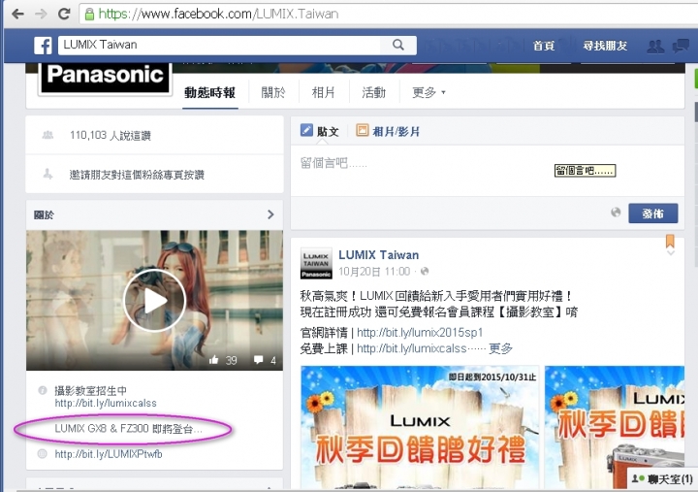The height and width of the screenshot is (492, 698).
Task: Click the comment icon on video
Action: (x=258, y=360)
